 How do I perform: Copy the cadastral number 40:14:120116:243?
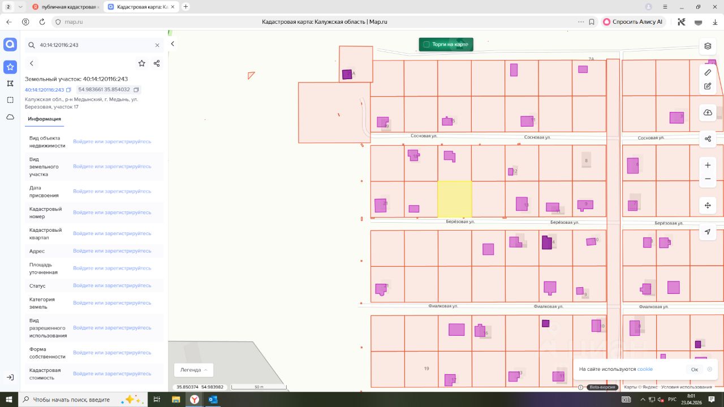coord(68,90)
